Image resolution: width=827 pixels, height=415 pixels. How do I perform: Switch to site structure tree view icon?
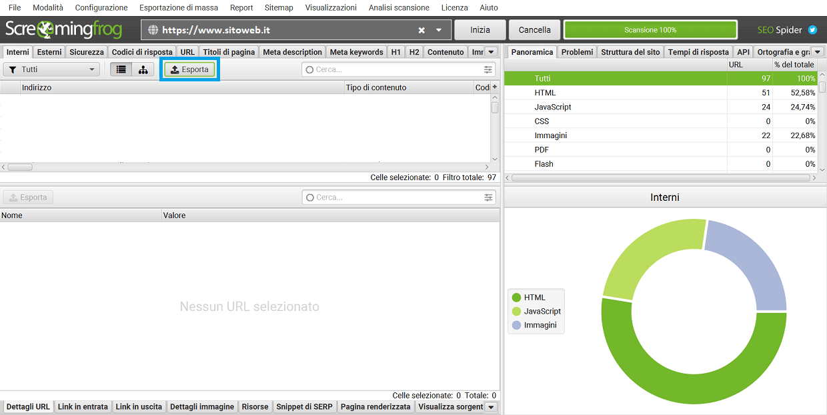coord(143,69)
